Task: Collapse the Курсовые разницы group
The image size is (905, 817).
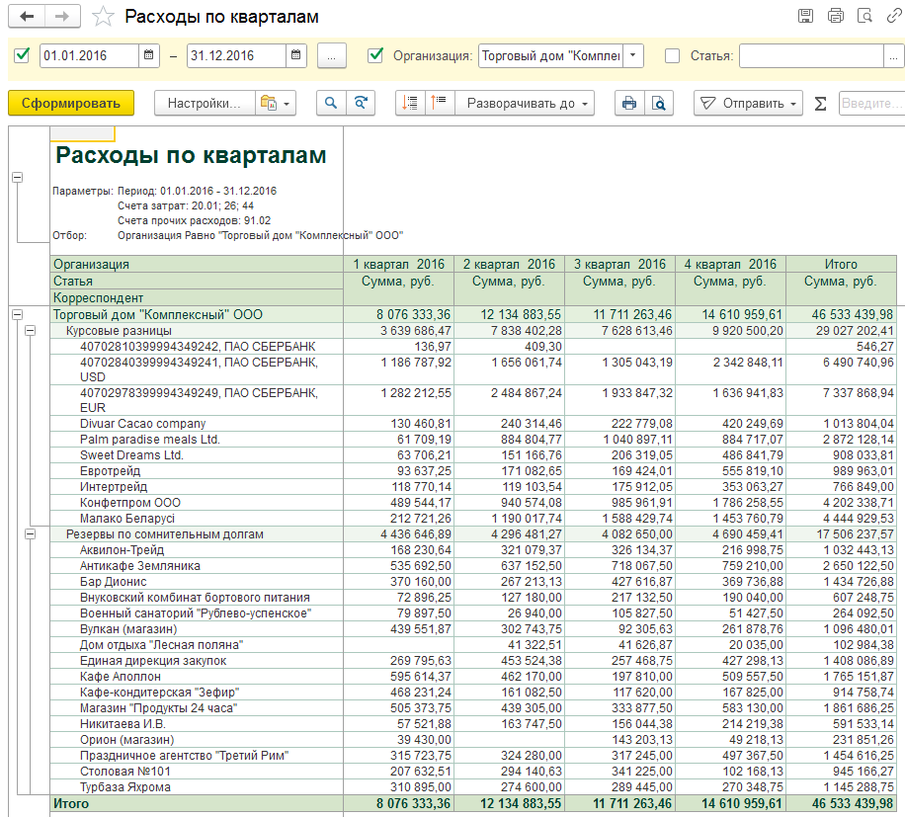Action: [30, 330]
